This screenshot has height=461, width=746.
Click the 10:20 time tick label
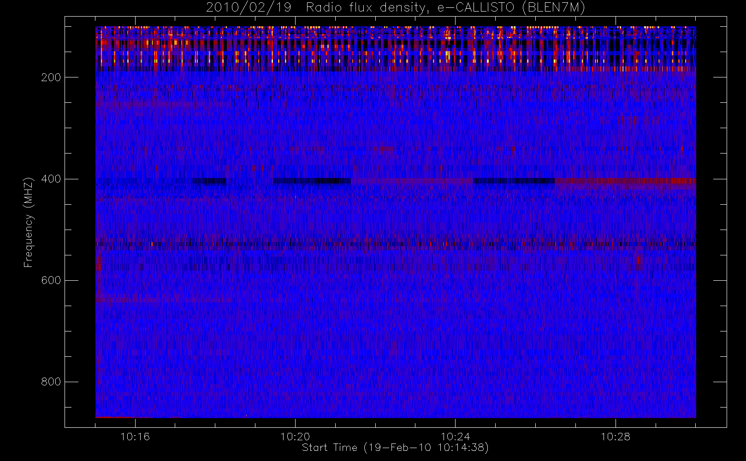tap(295, 437)
